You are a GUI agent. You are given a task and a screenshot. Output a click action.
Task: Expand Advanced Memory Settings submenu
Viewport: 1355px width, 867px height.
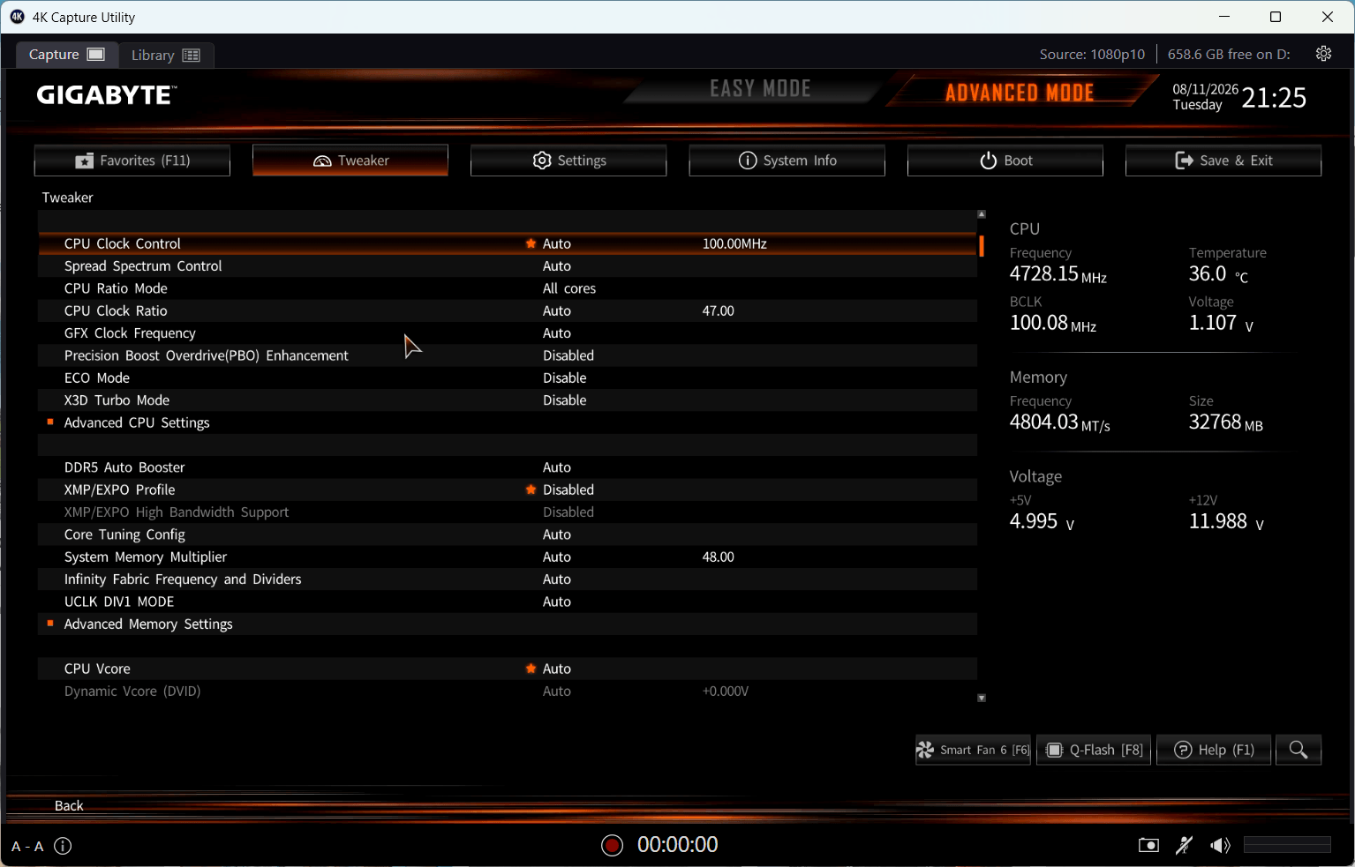click(x=148, y=624)
